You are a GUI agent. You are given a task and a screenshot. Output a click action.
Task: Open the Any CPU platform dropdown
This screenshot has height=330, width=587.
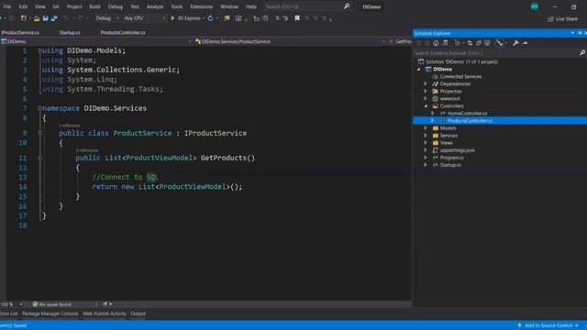pyautogui.click(x=145, y=18)
